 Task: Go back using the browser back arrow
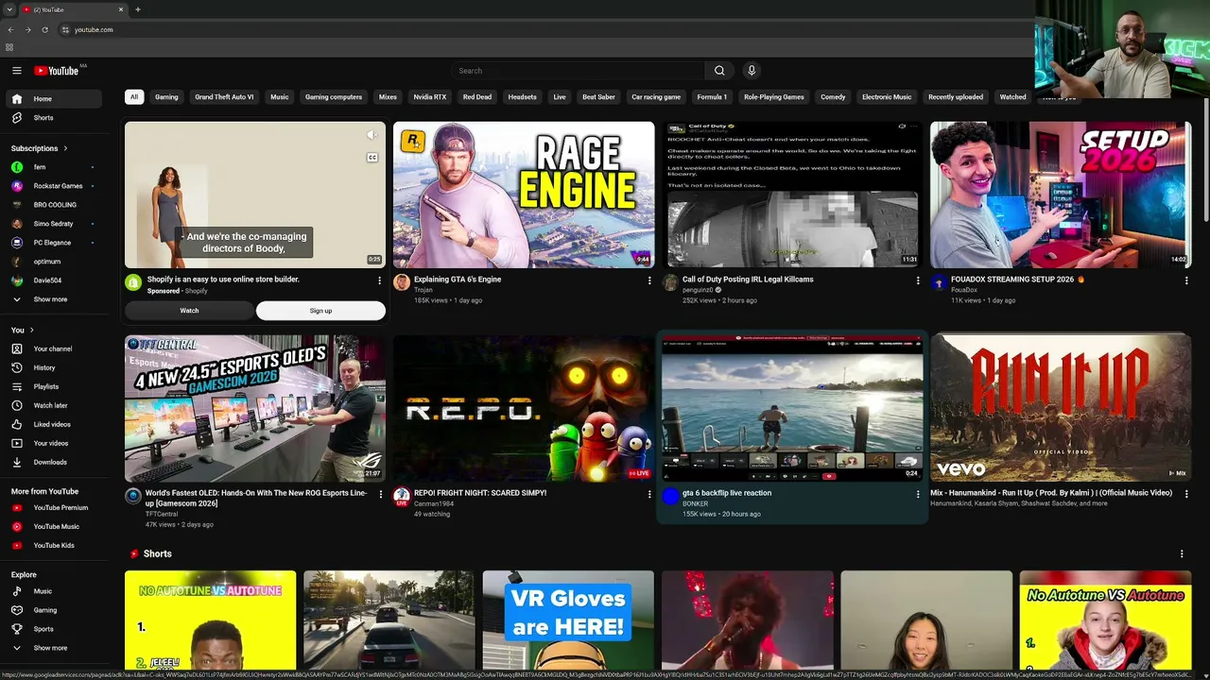[10, 29]
